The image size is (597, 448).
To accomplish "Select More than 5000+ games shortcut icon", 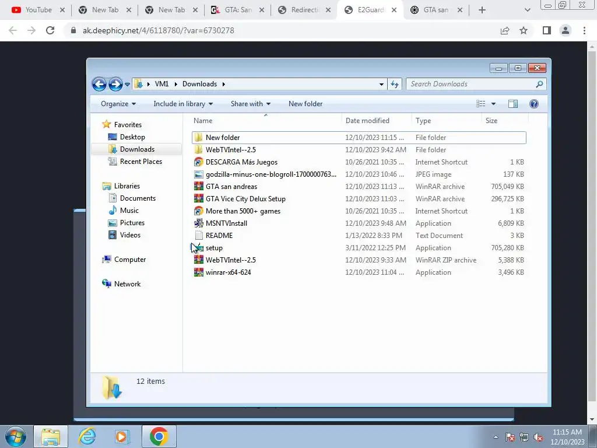I will pyautogui.click(x=198, y=211).
